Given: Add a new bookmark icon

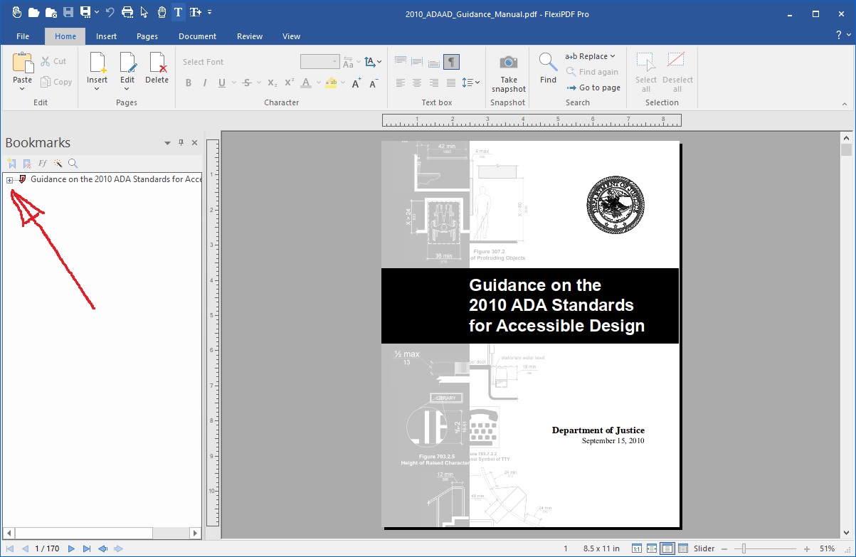Looking at the screenshot, I should pyautogui.click(x=11, y=163).
